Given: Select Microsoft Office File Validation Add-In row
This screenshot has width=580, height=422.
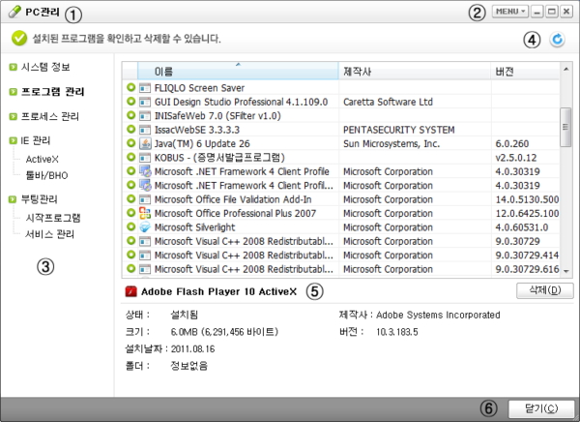Looking at the screenshot, I should [x=340, y=199].
